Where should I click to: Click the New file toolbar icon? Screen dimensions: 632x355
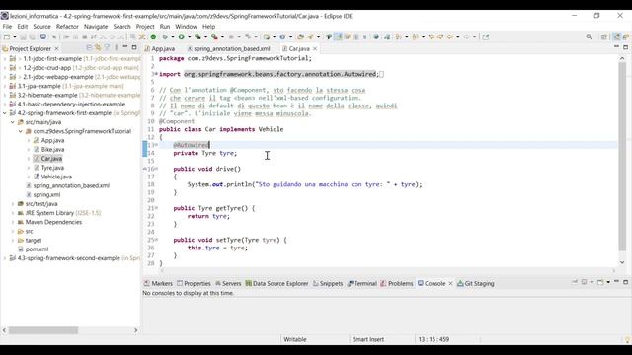point(7,36)
